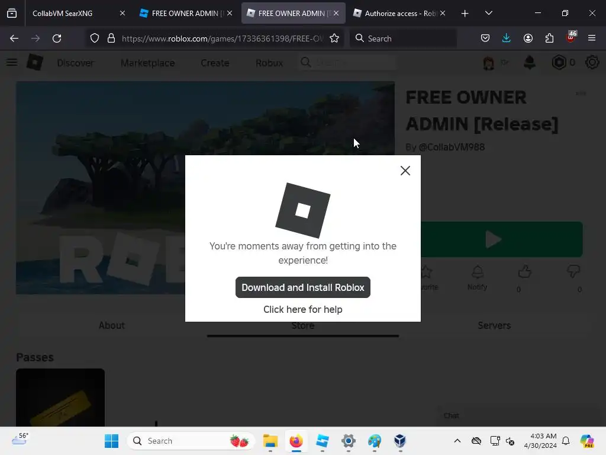Screen dimensions: 606x455
Task: Open uBlock extension with 46 badge
Action: point(571,37)
